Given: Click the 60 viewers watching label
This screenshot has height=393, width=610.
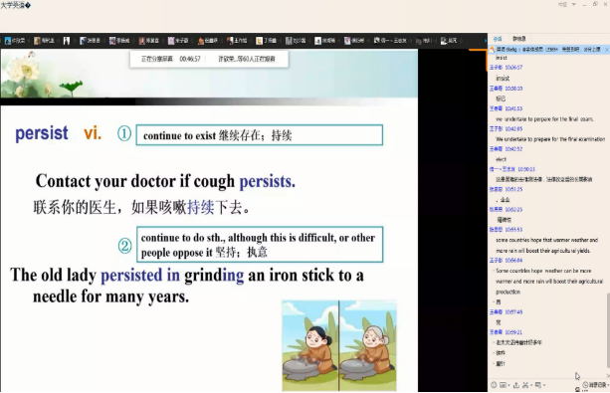Looking at the screenshot, I should pos(247,59).
